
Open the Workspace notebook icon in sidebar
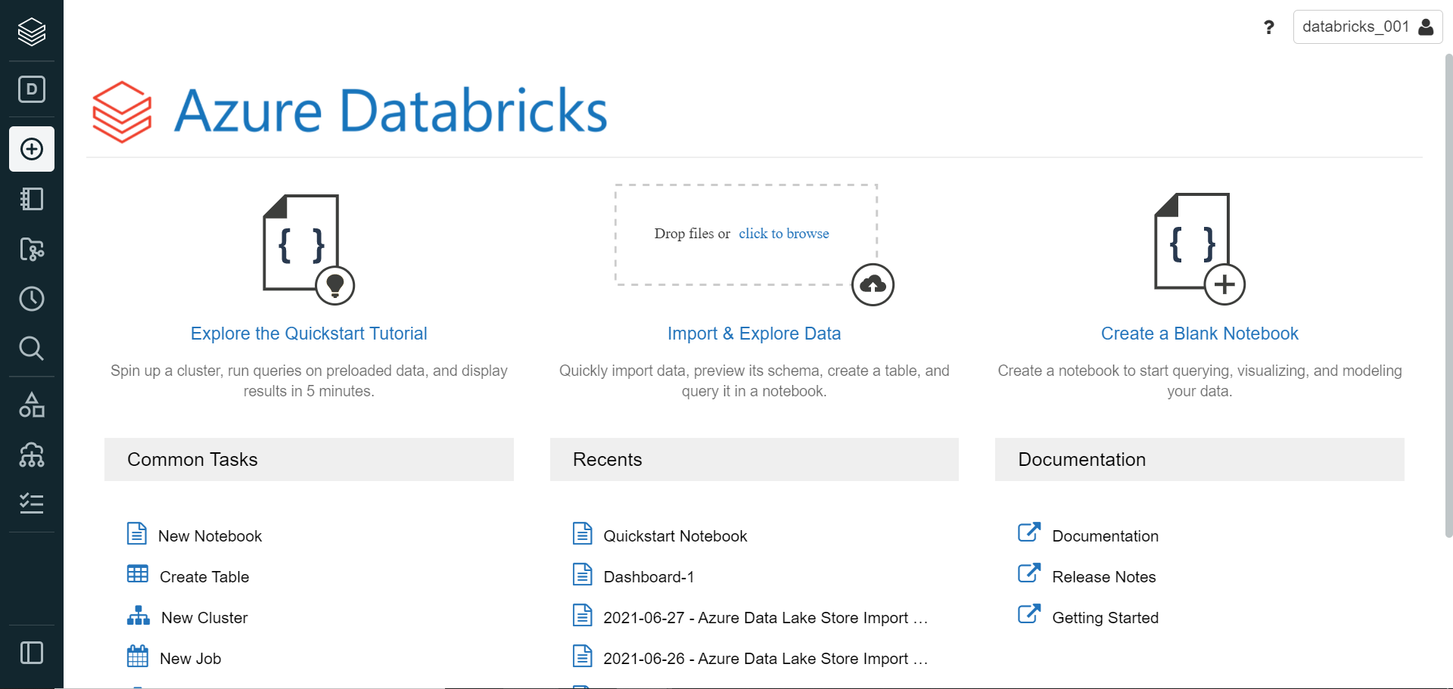click(32, 199)
